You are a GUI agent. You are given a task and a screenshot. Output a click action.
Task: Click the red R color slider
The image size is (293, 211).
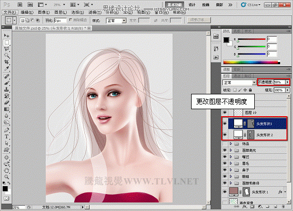point(251,39)
